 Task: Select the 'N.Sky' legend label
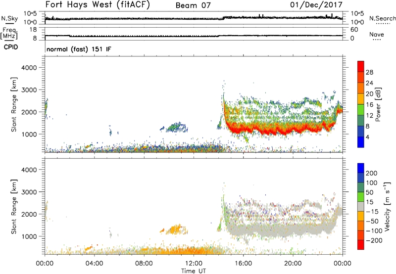(9, 18)
